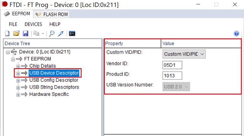Collapse the FT EEPROM tree node

13,59
